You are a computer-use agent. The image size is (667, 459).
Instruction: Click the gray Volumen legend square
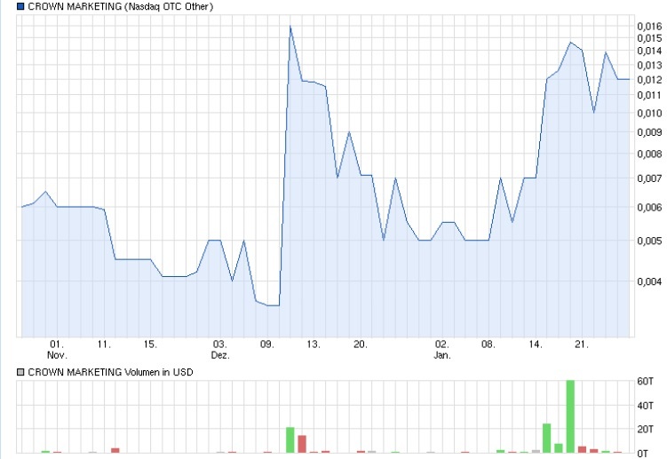pyautogui.click(x=20, y=372)
